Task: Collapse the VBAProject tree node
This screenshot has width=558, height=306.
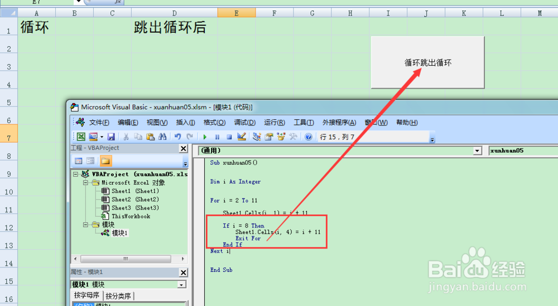Action: [x=75, y=174]
